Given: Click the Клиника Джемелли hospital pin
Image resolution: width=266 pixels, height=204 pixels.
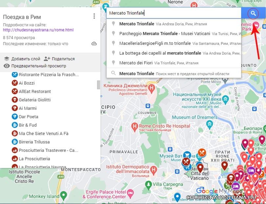Looking at the screenshot, I should tap(151, 89).
